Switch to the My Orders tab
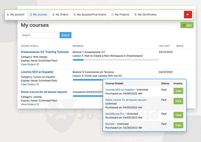Screen dimensions: 201x142 pyautogui.click(x=60, y=15)
